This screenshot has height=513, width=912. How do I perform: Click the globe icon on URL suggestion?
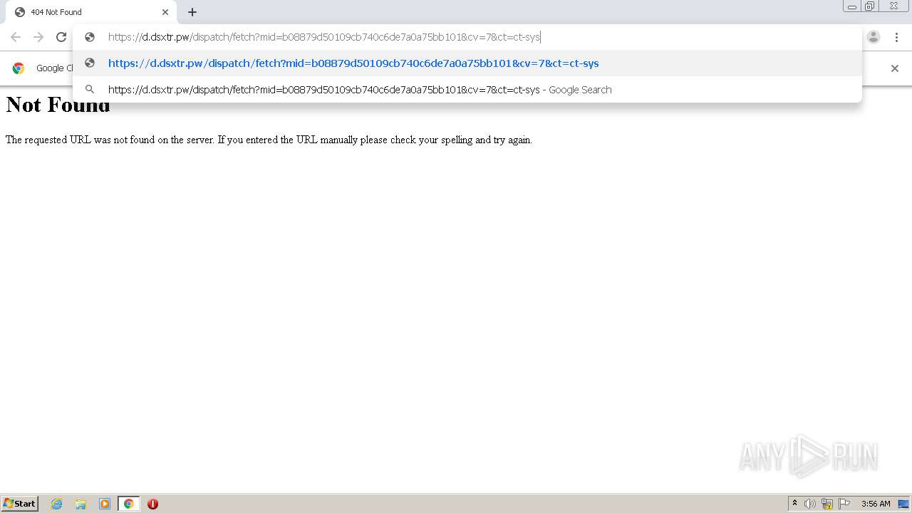point(90,63)
